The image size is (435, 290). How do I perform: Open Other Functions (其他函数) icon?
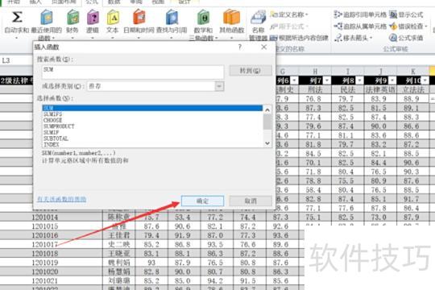(x=231, y=17)
